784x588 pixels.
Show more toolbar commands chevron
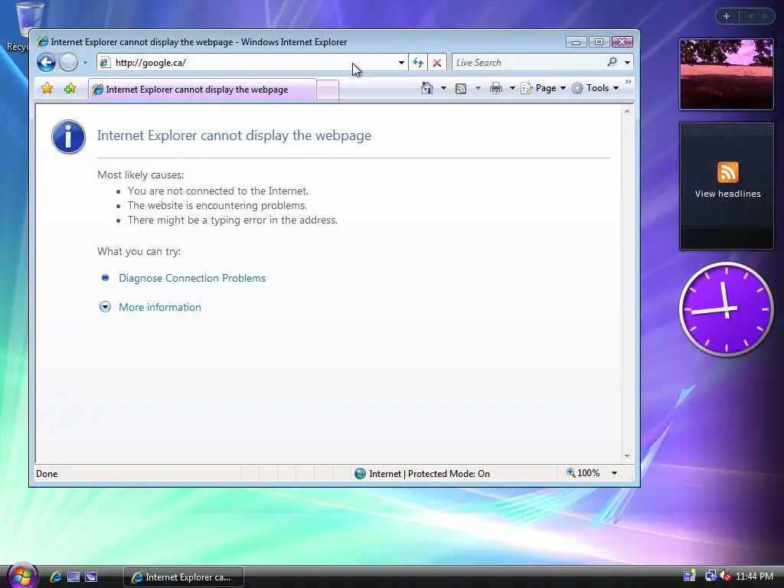629,81
